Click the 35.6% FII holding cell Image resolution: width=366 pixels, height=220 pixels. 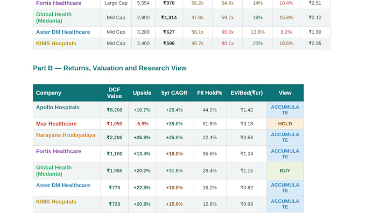tap(209, 154)
